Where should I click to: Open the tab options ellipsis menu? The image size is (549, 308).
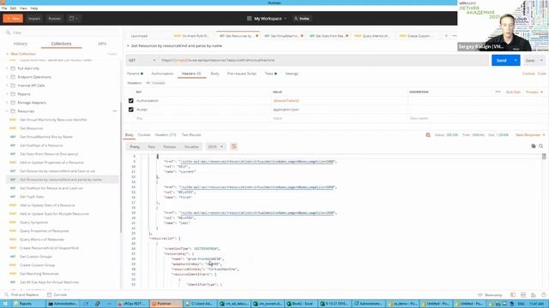[455, 36]
